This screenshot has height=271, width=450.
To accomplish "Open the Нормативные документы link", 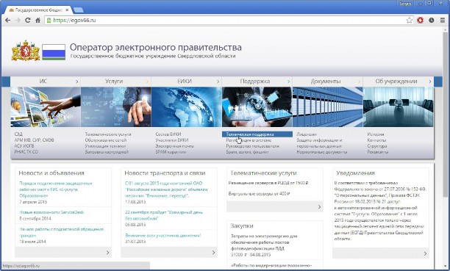I will [322, 152].
